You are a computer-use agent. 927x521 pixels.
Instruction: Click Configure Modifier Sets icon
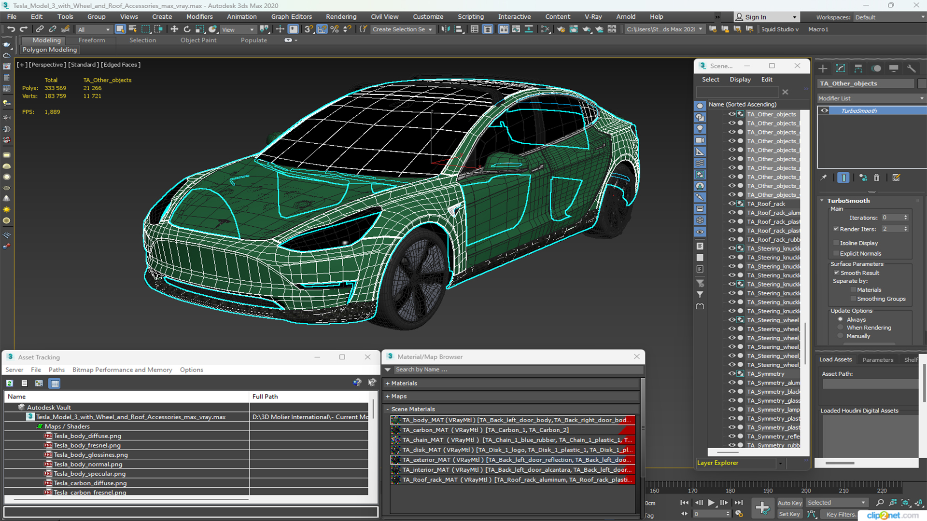click(897, 178)
